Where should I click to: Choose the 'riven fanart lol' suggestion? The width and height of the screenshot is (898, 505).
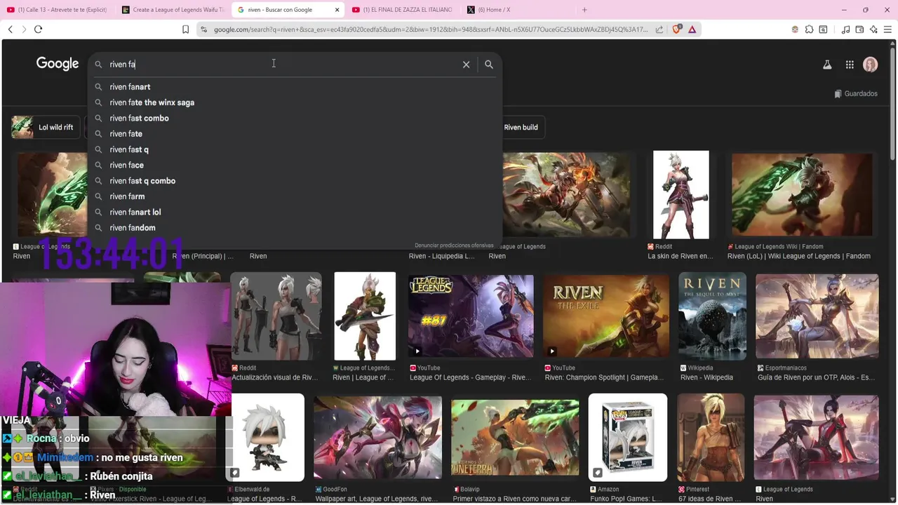295,212
